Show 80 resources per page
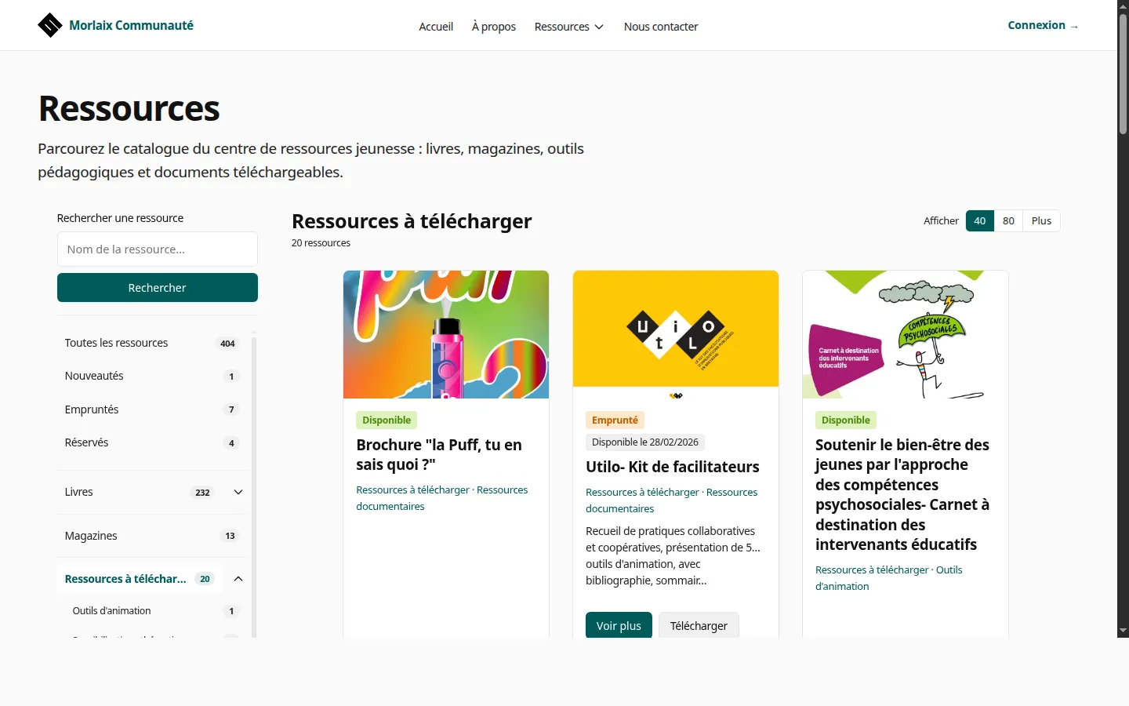 [x=1008, y=221]
